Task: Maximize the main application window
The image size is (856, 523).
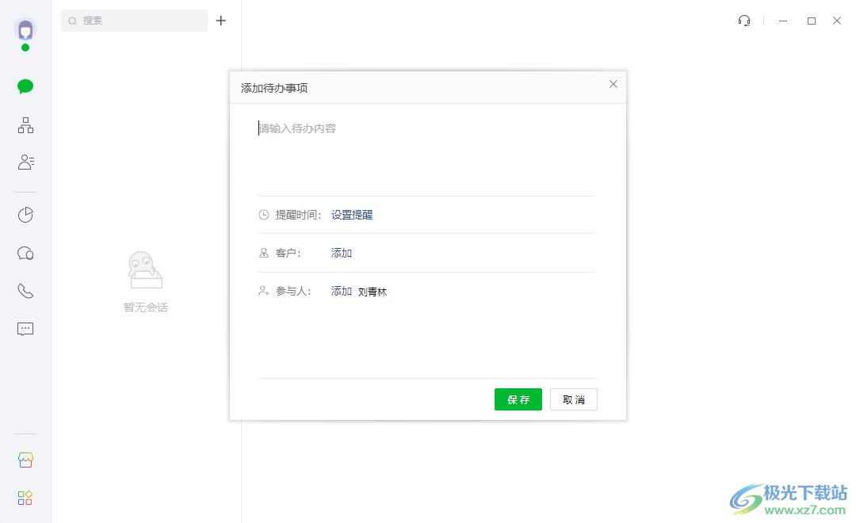Action: 812,21
